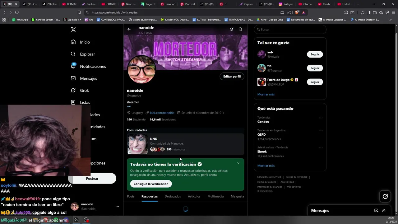Select the Respuestas tab
This screenshot has height=224, width=398.
pos(150,196)
